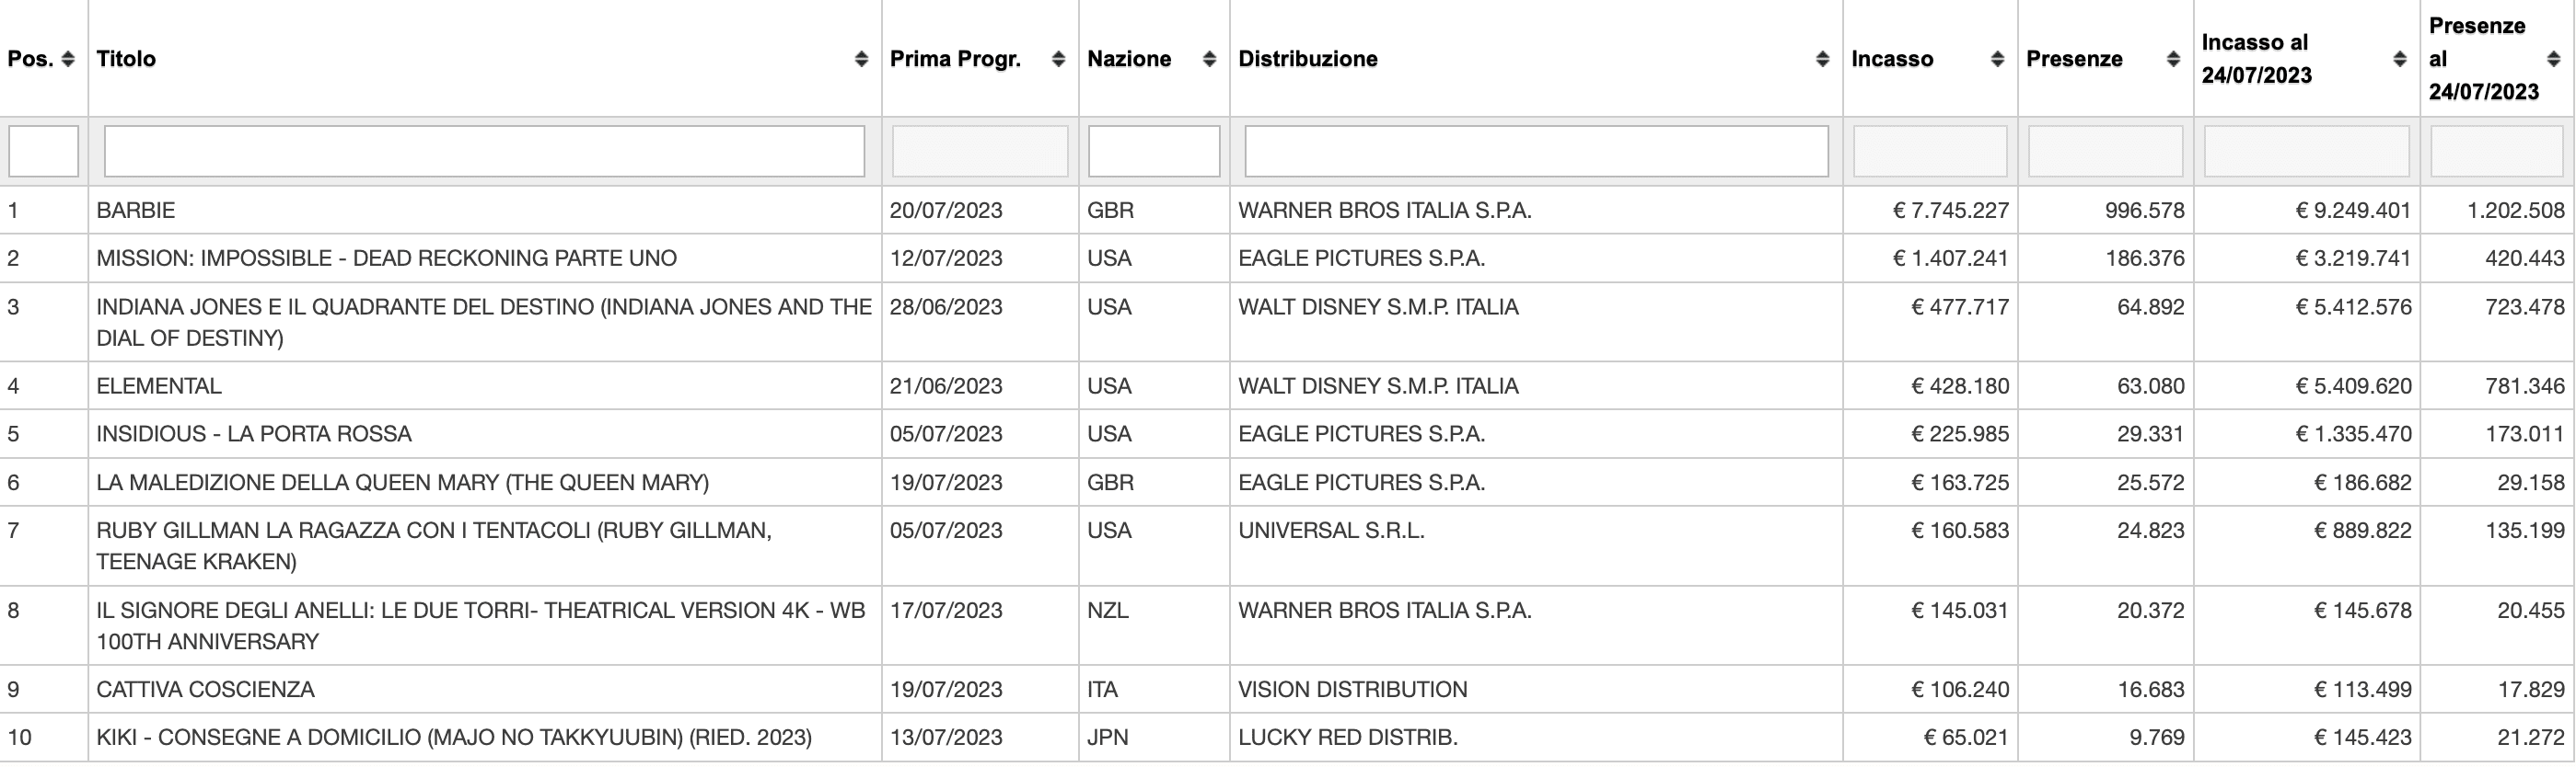The width and height of the screenshot is (2576, 767).
Task: Focus the Prima Progr. filter field
Action: pos(980,152)
